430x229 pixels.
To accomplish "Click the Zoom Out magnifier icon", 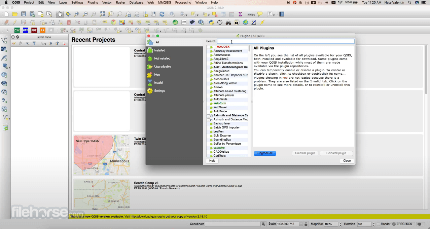I will click(85, 14).
